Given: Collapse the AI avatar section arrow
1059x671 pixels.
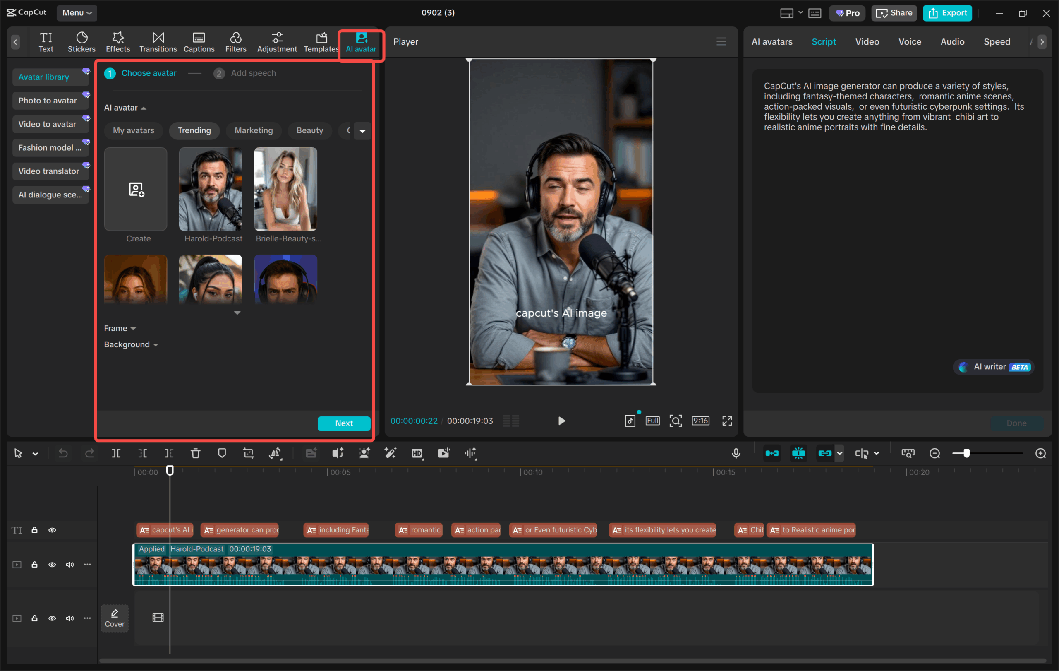Looking at the screenshot, I should click(x=144, y=108).
